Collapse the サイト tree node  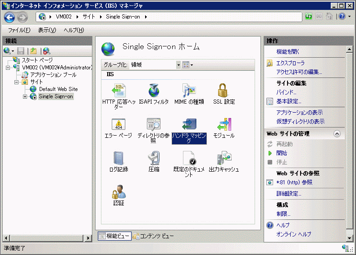[x=16, y=82]
